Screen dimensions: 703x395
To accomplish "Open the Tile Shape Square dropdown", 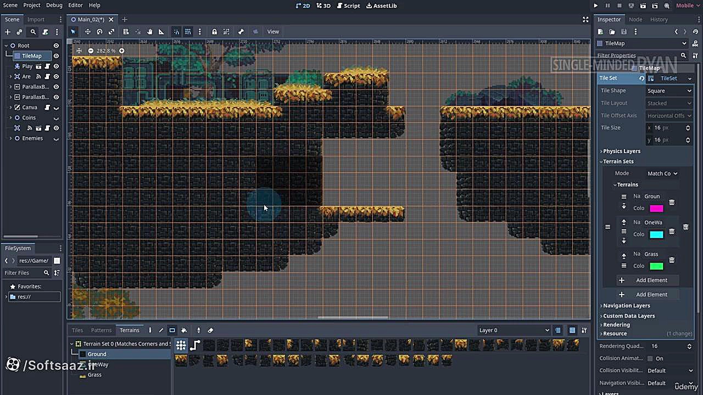I will tap(669, 91).
